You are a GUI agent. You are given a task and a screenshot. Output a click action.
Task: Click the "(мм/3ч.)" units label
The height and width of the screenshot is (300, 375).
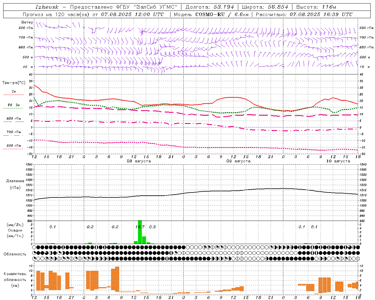coord(15,225)
